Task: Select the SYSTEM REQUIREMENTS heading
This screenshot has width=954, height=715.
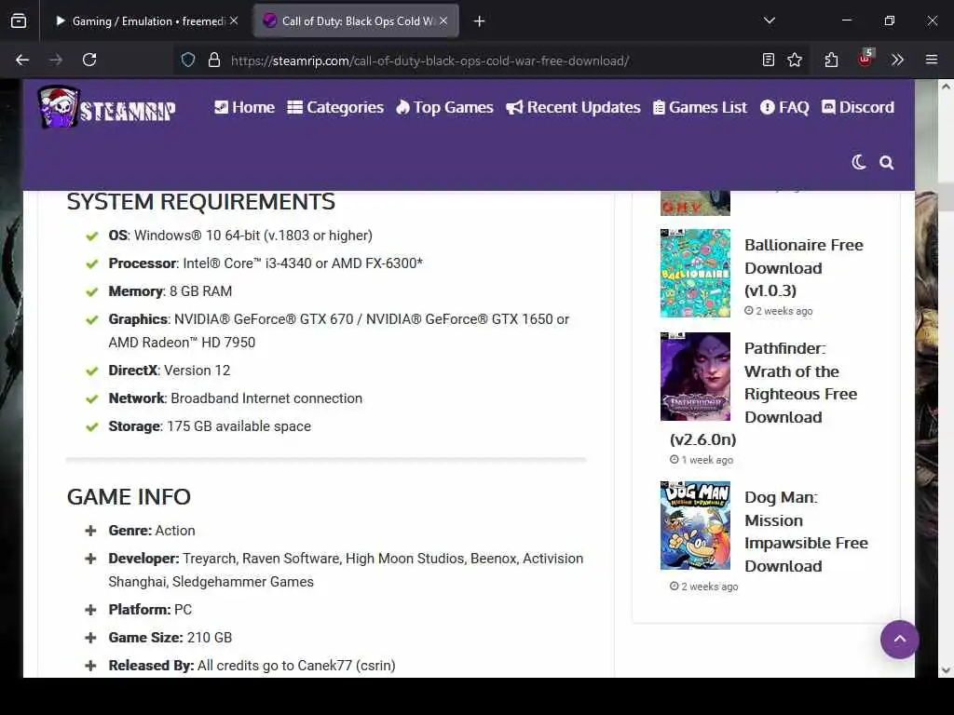Action: (x=201, y=202)
